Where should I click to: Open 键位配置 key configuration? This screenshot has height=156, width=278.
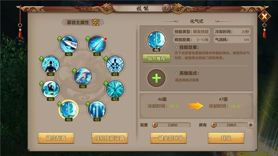pos(56,138)
